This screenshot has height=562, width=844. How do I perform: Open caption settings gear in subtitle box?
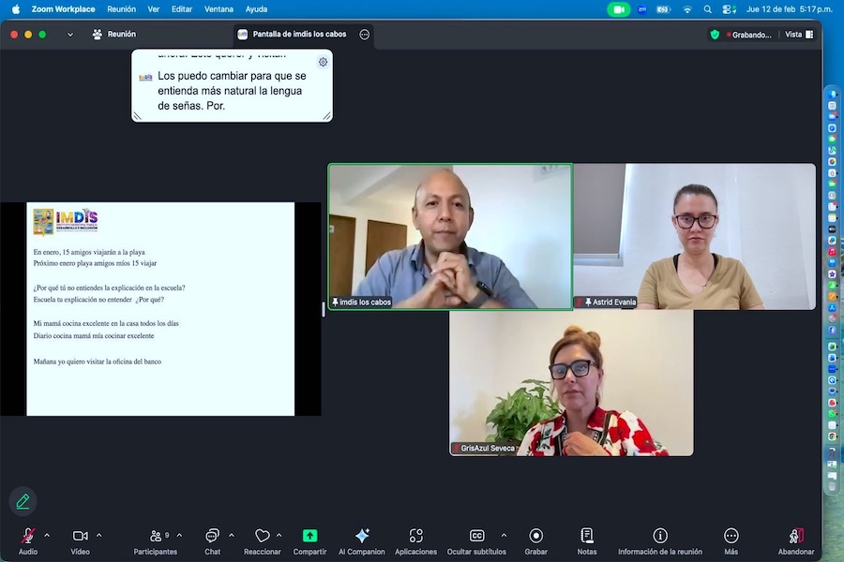point(323,62)
